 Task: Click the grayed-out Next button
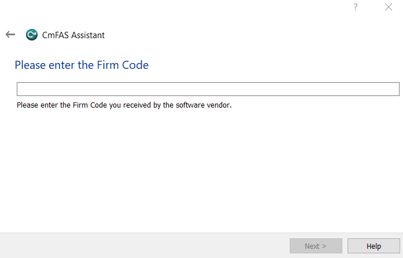point(316,246)
